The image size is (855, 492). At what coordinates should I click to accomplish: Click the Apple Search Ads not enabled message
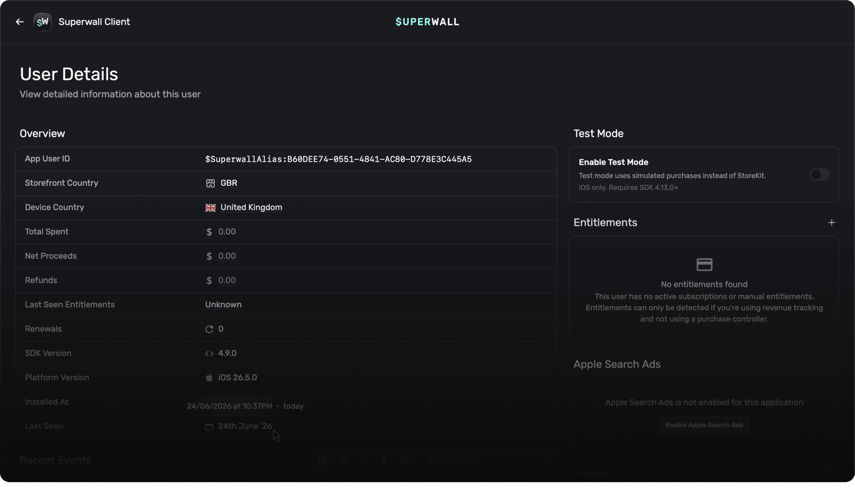[x=704, y=403]
